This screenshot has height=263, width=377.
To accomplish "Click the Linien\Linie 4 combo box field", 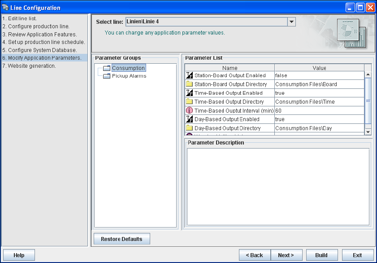I will [x=207, y=22].
